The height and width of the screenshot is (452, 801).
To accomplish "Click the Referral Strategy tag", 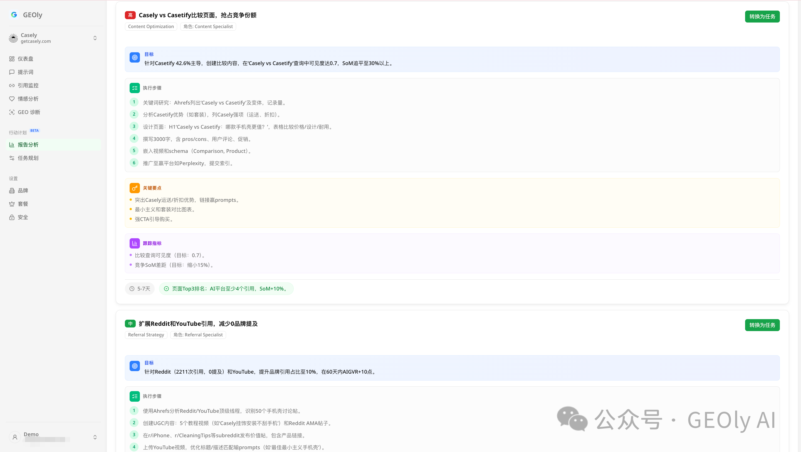I will pos(146,335).
